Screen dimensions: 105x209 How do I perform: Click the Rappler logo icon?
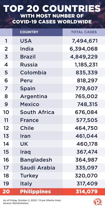pos(98,202)
